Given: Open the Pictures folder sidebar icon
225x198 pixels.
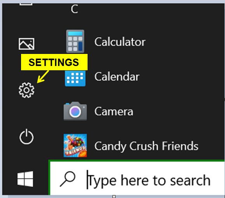Looking at the screenshot, I should pyautogui.click(x=26, y=44).
